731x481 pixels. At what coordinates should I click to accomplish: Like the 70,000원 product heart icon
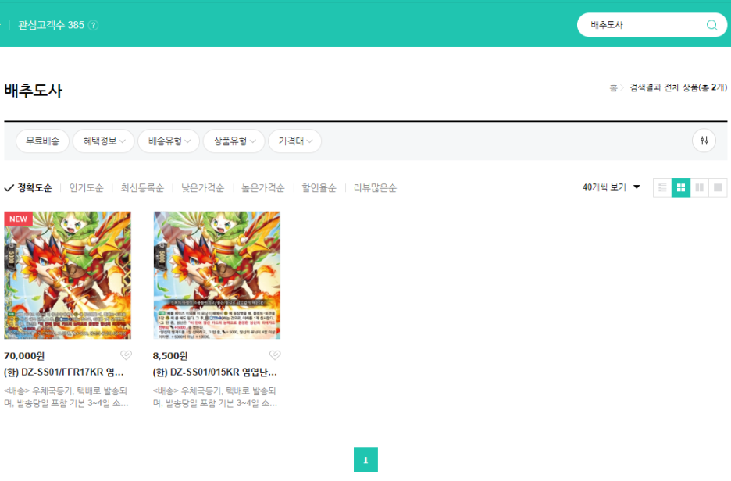pyautogui.click(x=126, y=355)
